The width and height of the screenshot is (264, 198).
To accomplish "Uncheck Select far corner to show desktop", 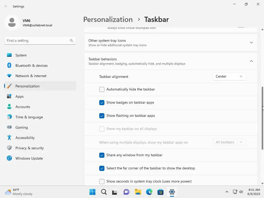I will click(x=102, y=168).
